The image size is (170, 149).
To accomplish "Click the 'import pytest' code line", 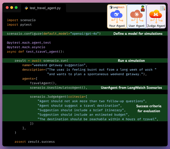I will click(19, 25).
